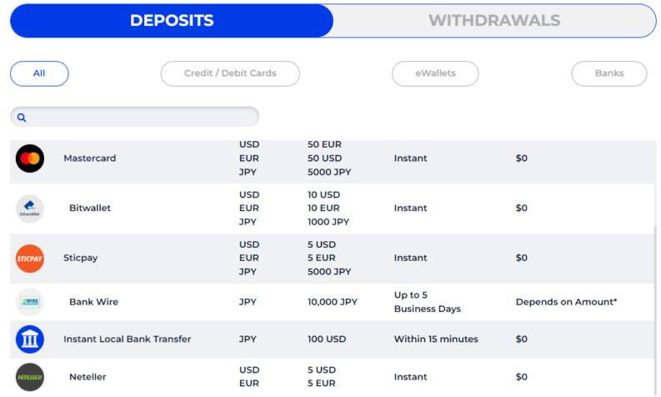Switch to the Withdrawals tab
This screenshot has height=397, width=661.
[x=494, y=21]
